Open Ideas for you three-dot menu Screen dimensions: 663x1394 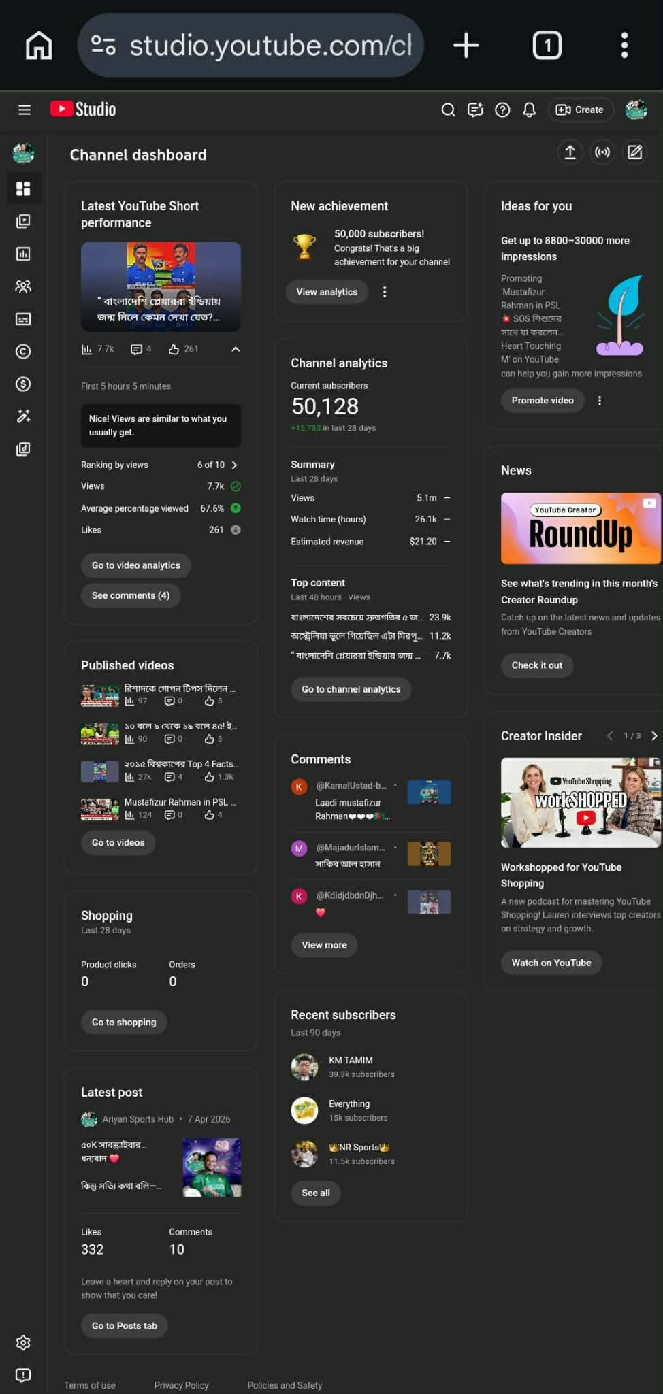[600, 401]
